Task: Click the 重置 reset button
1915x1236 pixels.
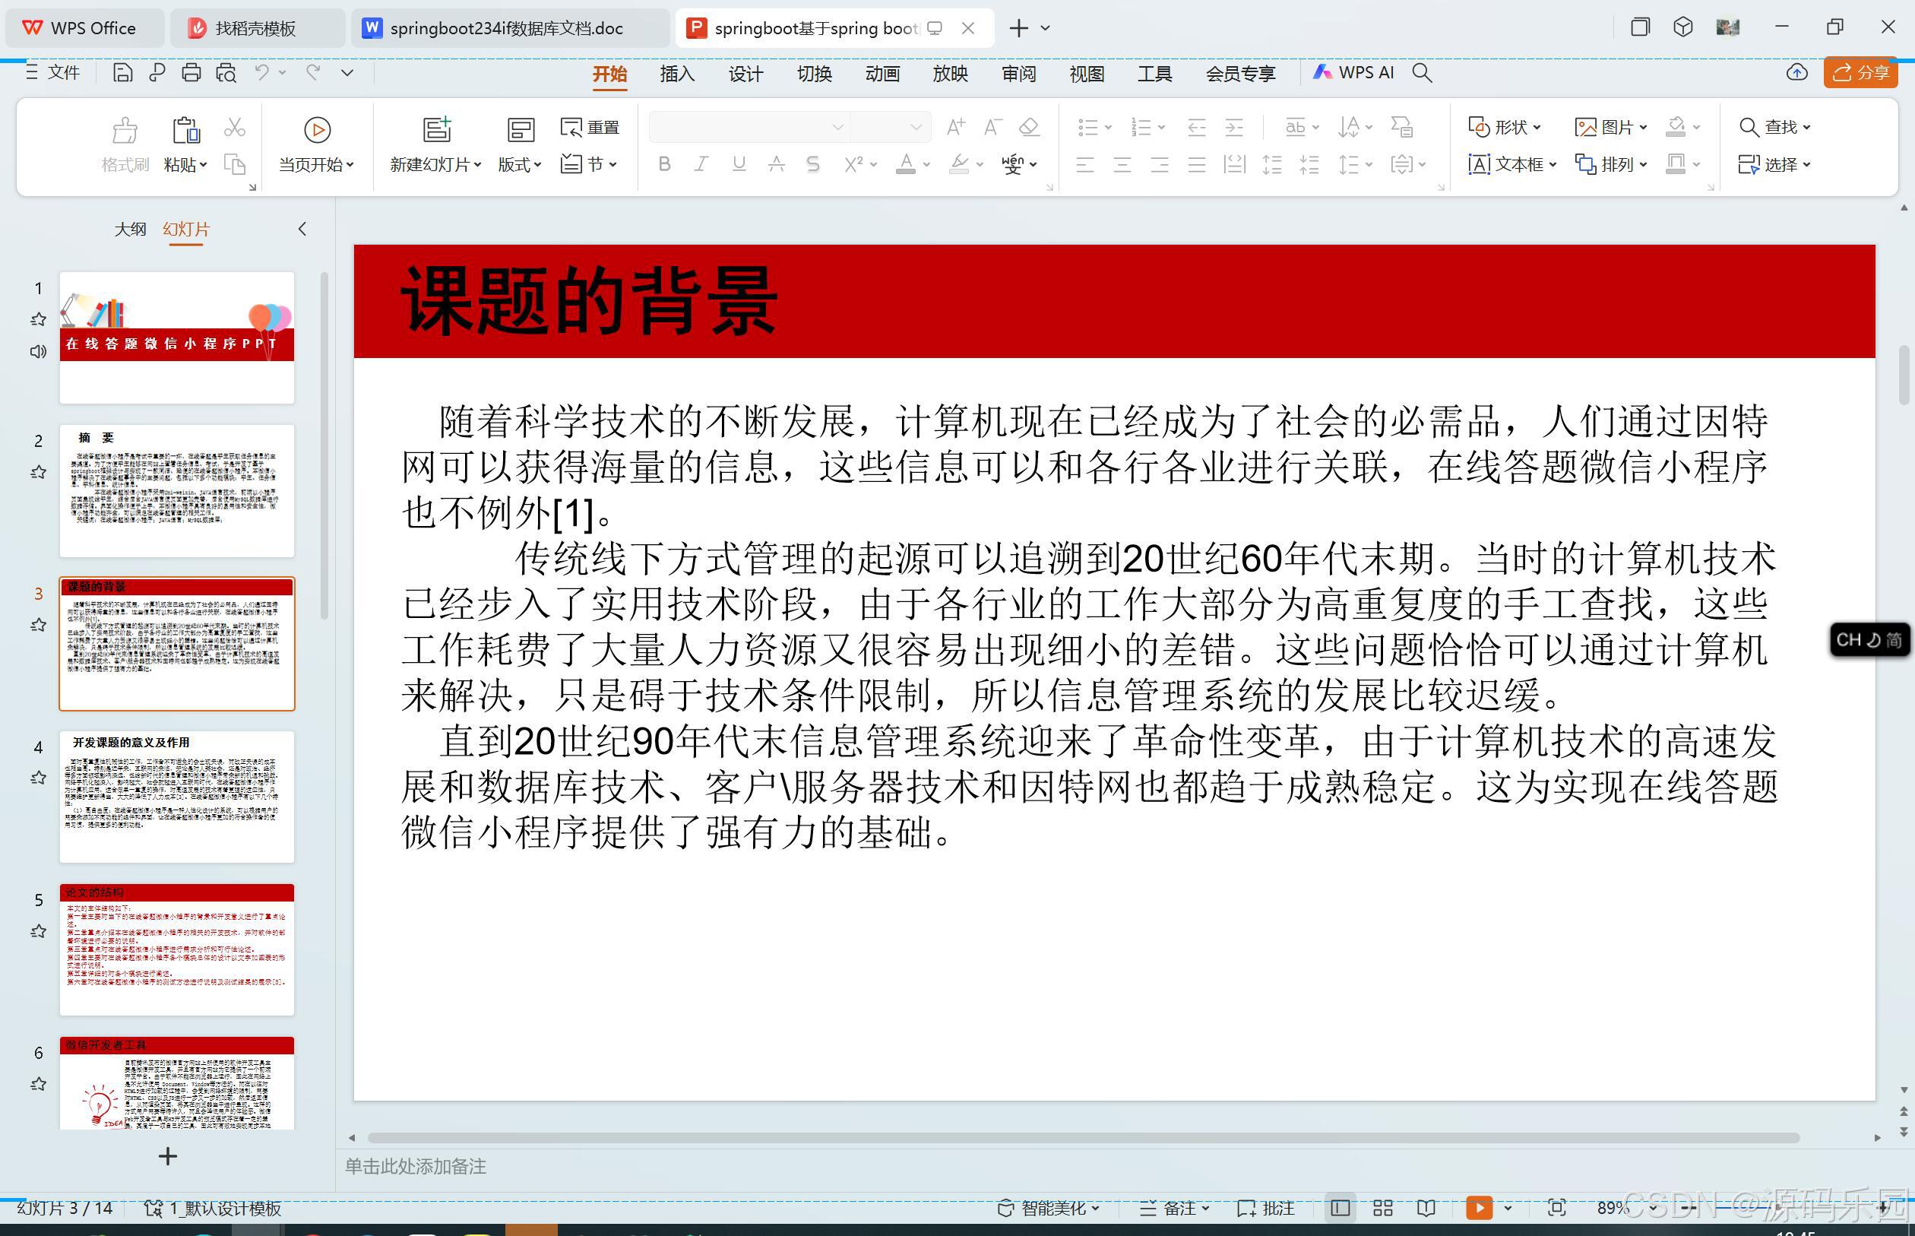Action: 590,127
